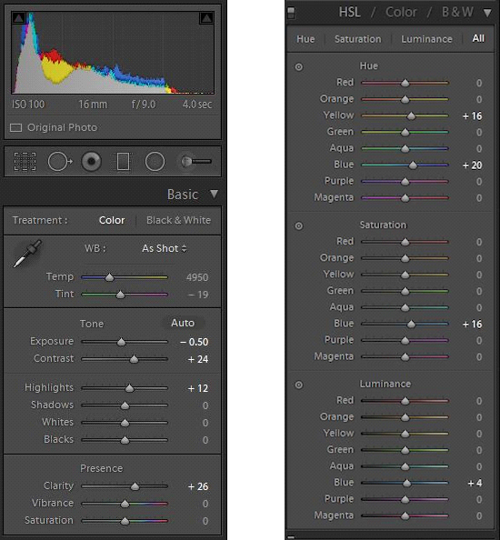Select the Crop Overlay tool
Image resolution: width=500 pixels, height=540 pixels.
click(25, 161)
